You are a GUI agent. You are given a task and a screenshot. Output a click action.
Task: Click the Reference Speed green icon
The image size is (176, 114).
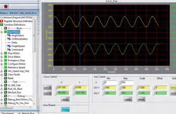[x=6, y=67]
